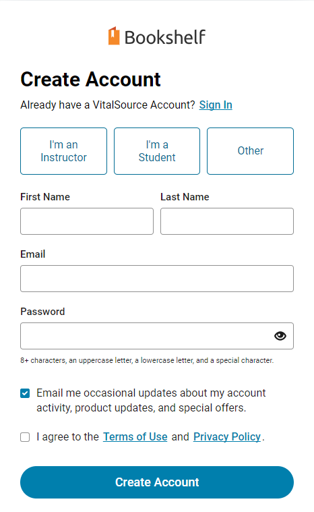This screenshot has width=314, height=512.
Task: Click the Password field label
Action: (42, 312)
